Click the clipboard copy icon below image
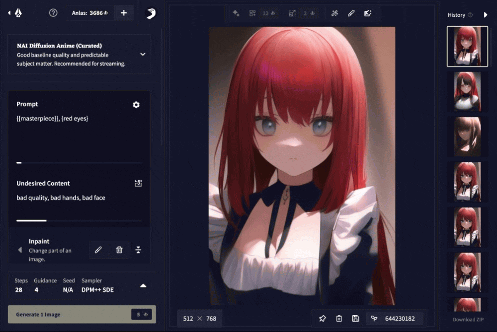 (x=339, y=319)
